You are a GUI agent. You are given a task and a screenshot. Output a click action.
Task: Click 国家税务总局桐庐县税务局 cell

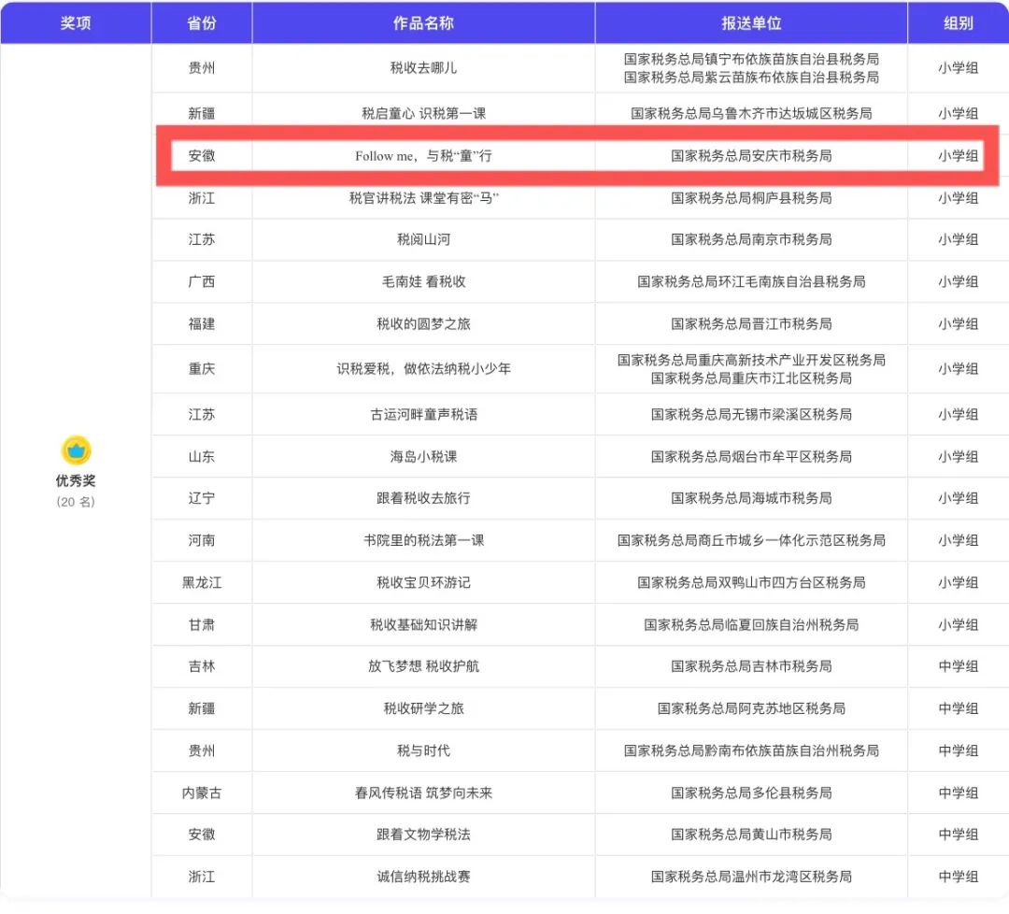[x=751, y=197]
